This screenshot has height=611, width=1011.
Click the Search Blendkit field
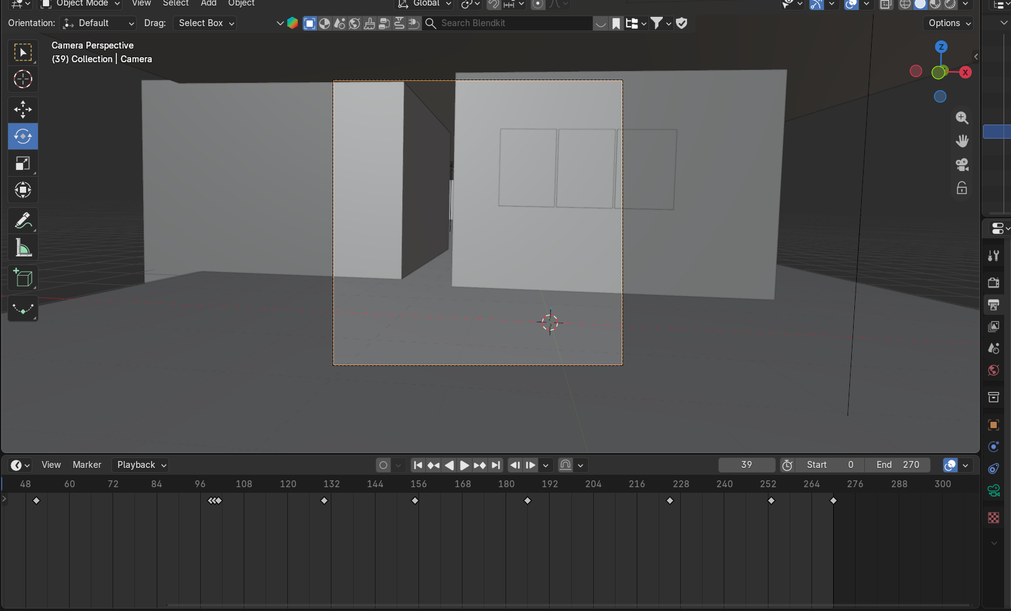click(508, 23)
